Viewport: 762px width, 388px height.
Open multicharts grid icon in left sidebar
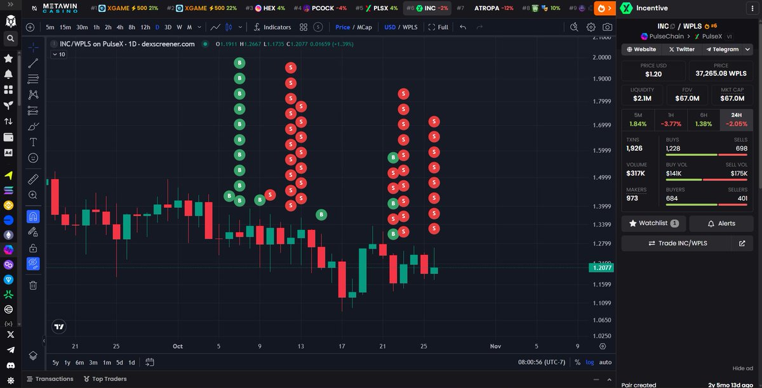point(8,89)
